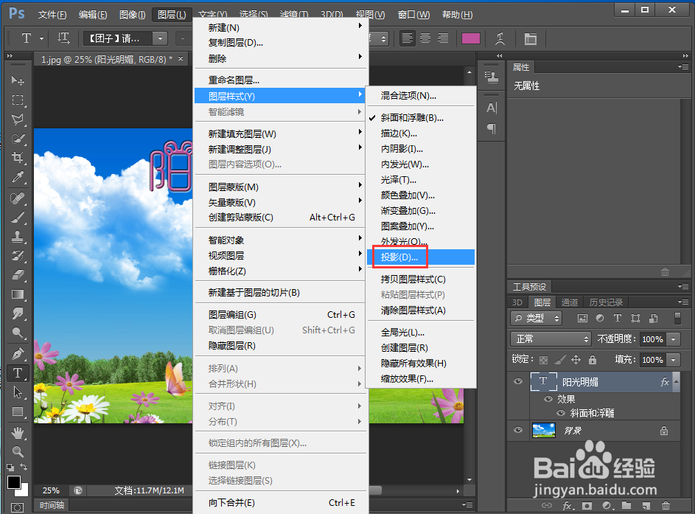The image size is (695, 514).
Task: Hide the 阳光明媚 text layer
Action: [518, 381]
